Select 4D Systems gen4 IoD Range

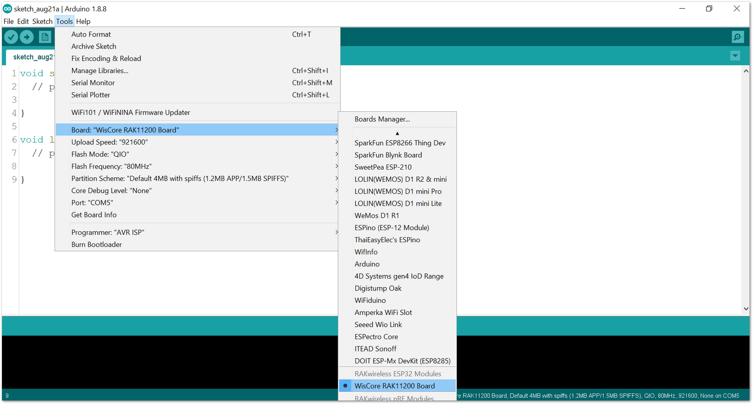397,277
